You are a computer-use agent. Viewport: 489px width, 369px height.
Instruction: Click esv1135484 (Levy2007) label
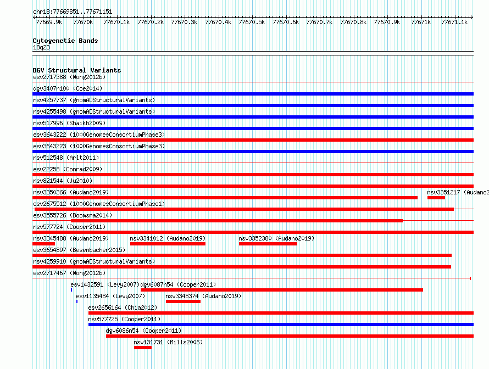pos(110,296)
